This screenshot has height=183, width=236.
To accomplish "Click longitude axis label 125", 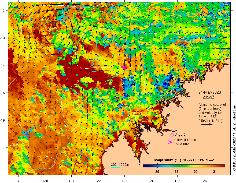I will (x=178, y=181).
